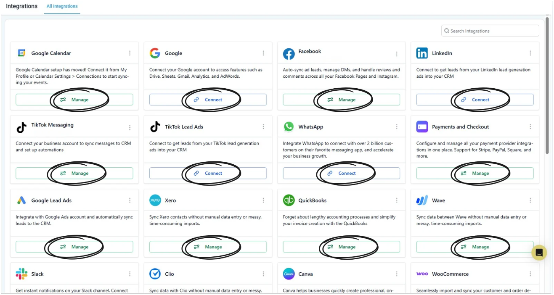Image resolution: width=554 pixels, height=295 pixels.
Task: Manage the Google Lead Ads integration
Action: [x=74, y=247]
